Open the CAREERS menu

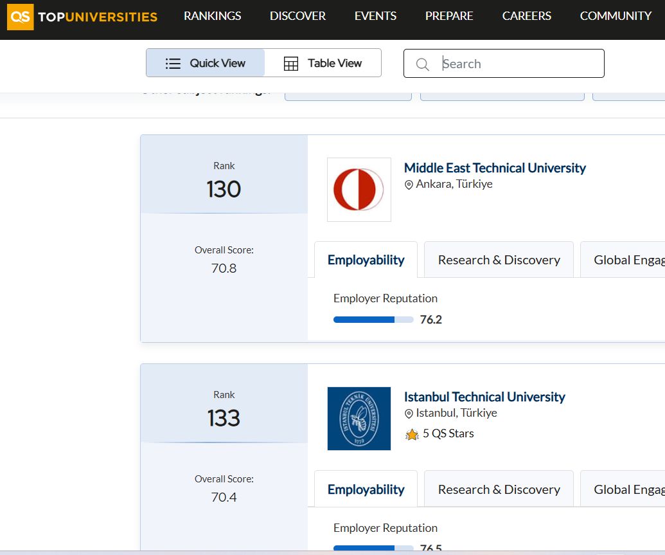pos(527,16)
